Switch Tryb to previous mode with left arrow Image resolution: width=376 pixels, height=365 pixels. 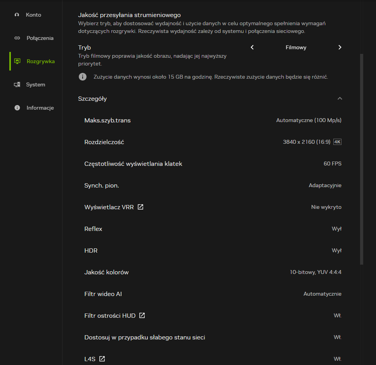[x=252, y=47]
